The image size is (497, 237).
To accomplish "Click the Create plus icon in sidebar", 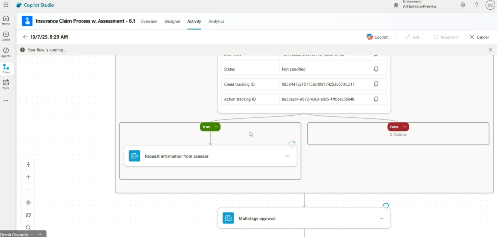I will [6, 36].
